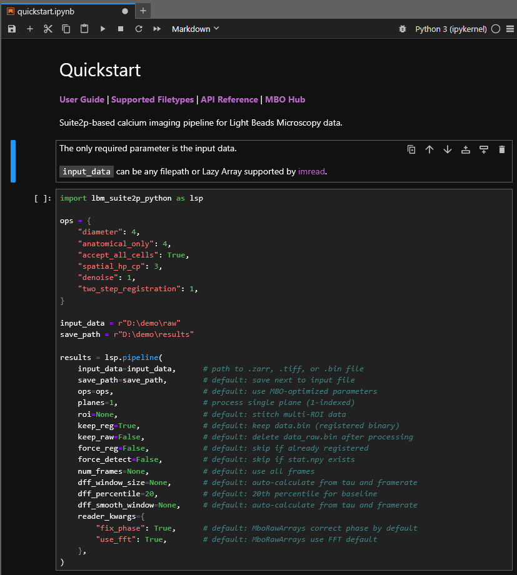Move the active cell down
This screenshot has width=517, height=575.
pyautogui.click(x=448, y=149)
